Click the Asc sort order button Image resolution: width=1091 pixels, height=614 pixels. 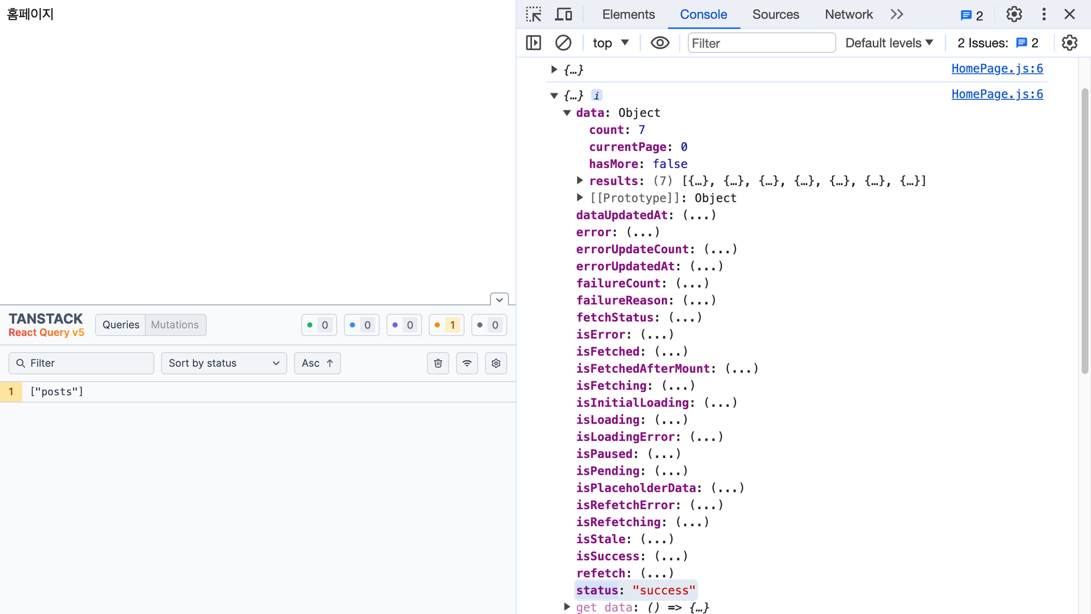(317, 363)
